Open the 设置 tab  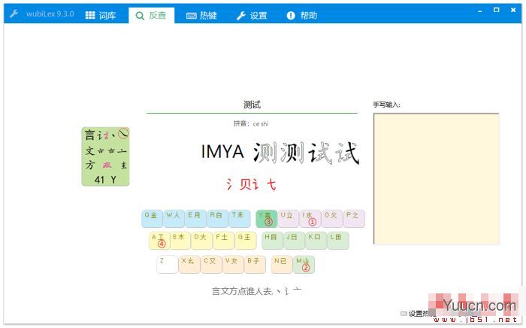click(x=252, y=15)
